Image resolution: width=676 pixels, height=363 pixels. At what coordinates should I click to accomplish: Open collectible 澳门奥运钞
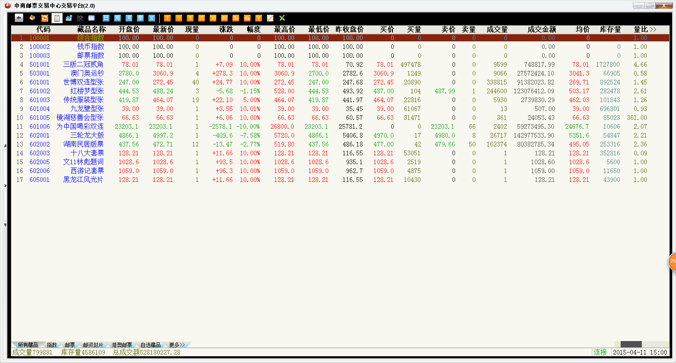(x=87, y=73)
